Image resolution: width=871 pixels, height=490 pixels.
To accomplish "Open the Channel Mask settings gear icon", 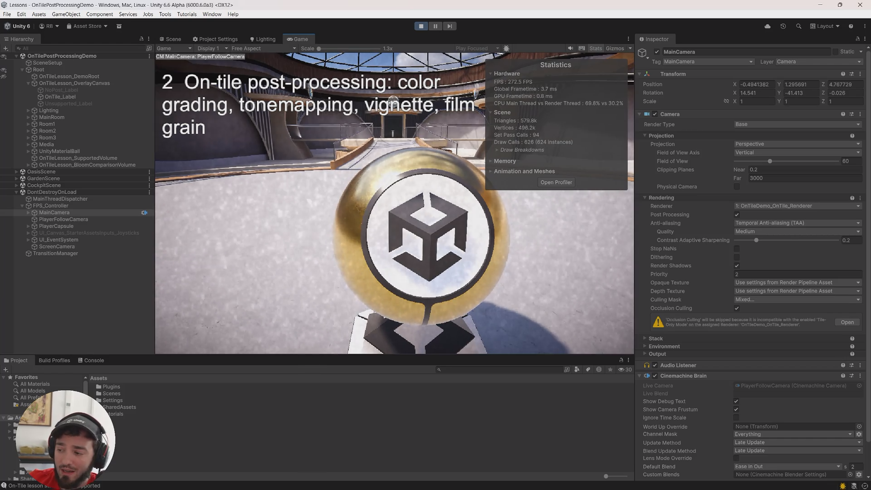I will point(859,435).
